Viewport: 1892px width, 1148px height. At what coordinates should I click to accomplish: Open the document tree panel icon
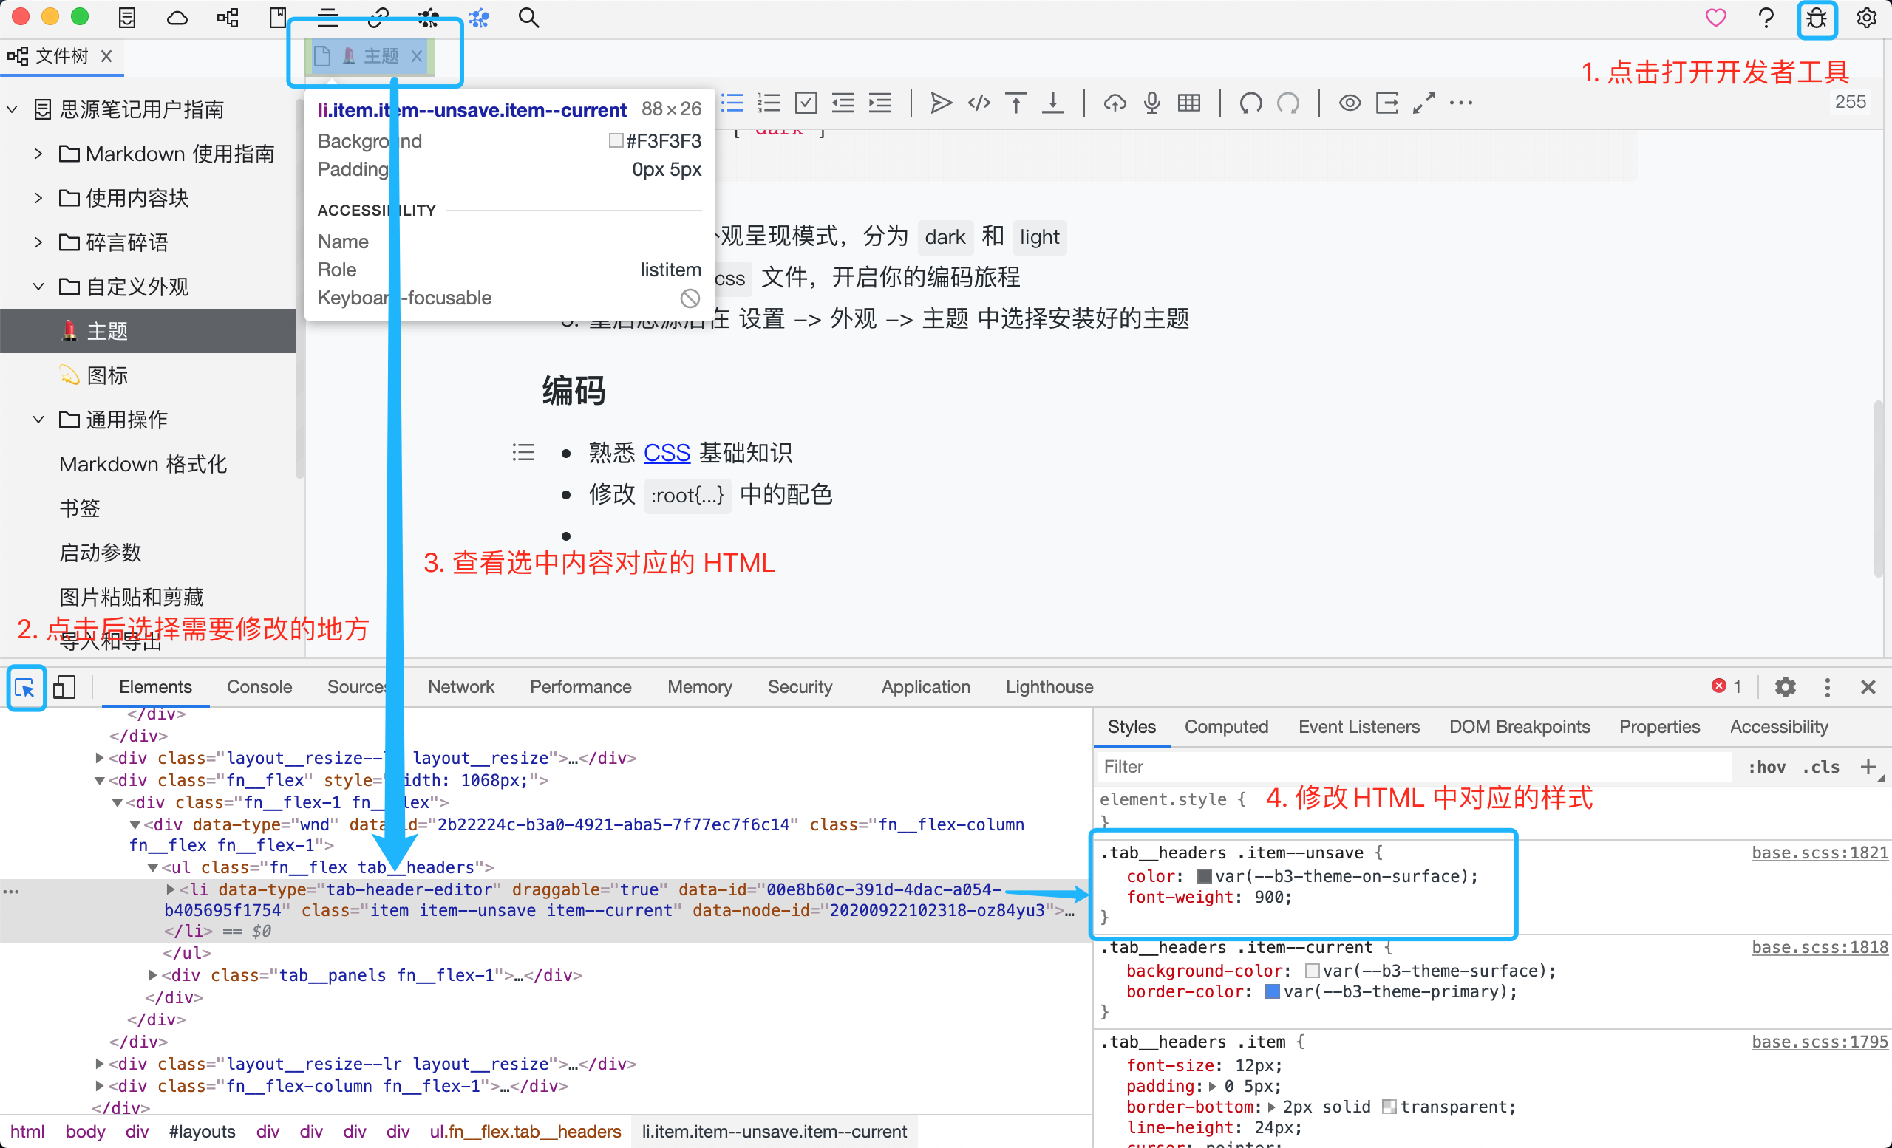click(x=126, y=17)
